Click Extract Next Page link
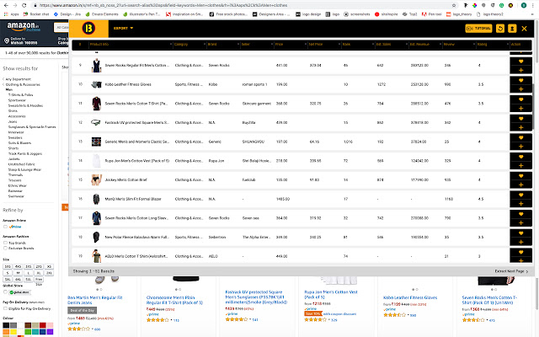This screenshot has width=539, height=337. 511,271
